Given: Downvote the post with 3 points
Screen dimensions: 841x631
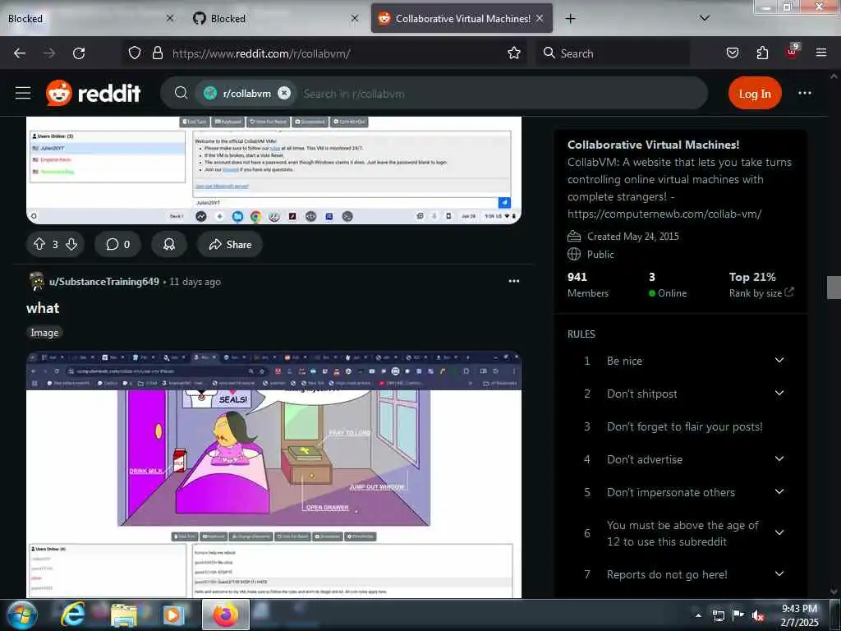Looking at the screenshot, I should click(71, 245).
